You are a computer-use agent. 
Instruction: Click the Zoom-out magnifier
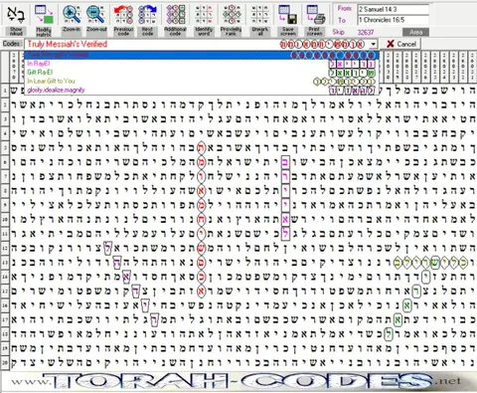(x=96, y=19)
